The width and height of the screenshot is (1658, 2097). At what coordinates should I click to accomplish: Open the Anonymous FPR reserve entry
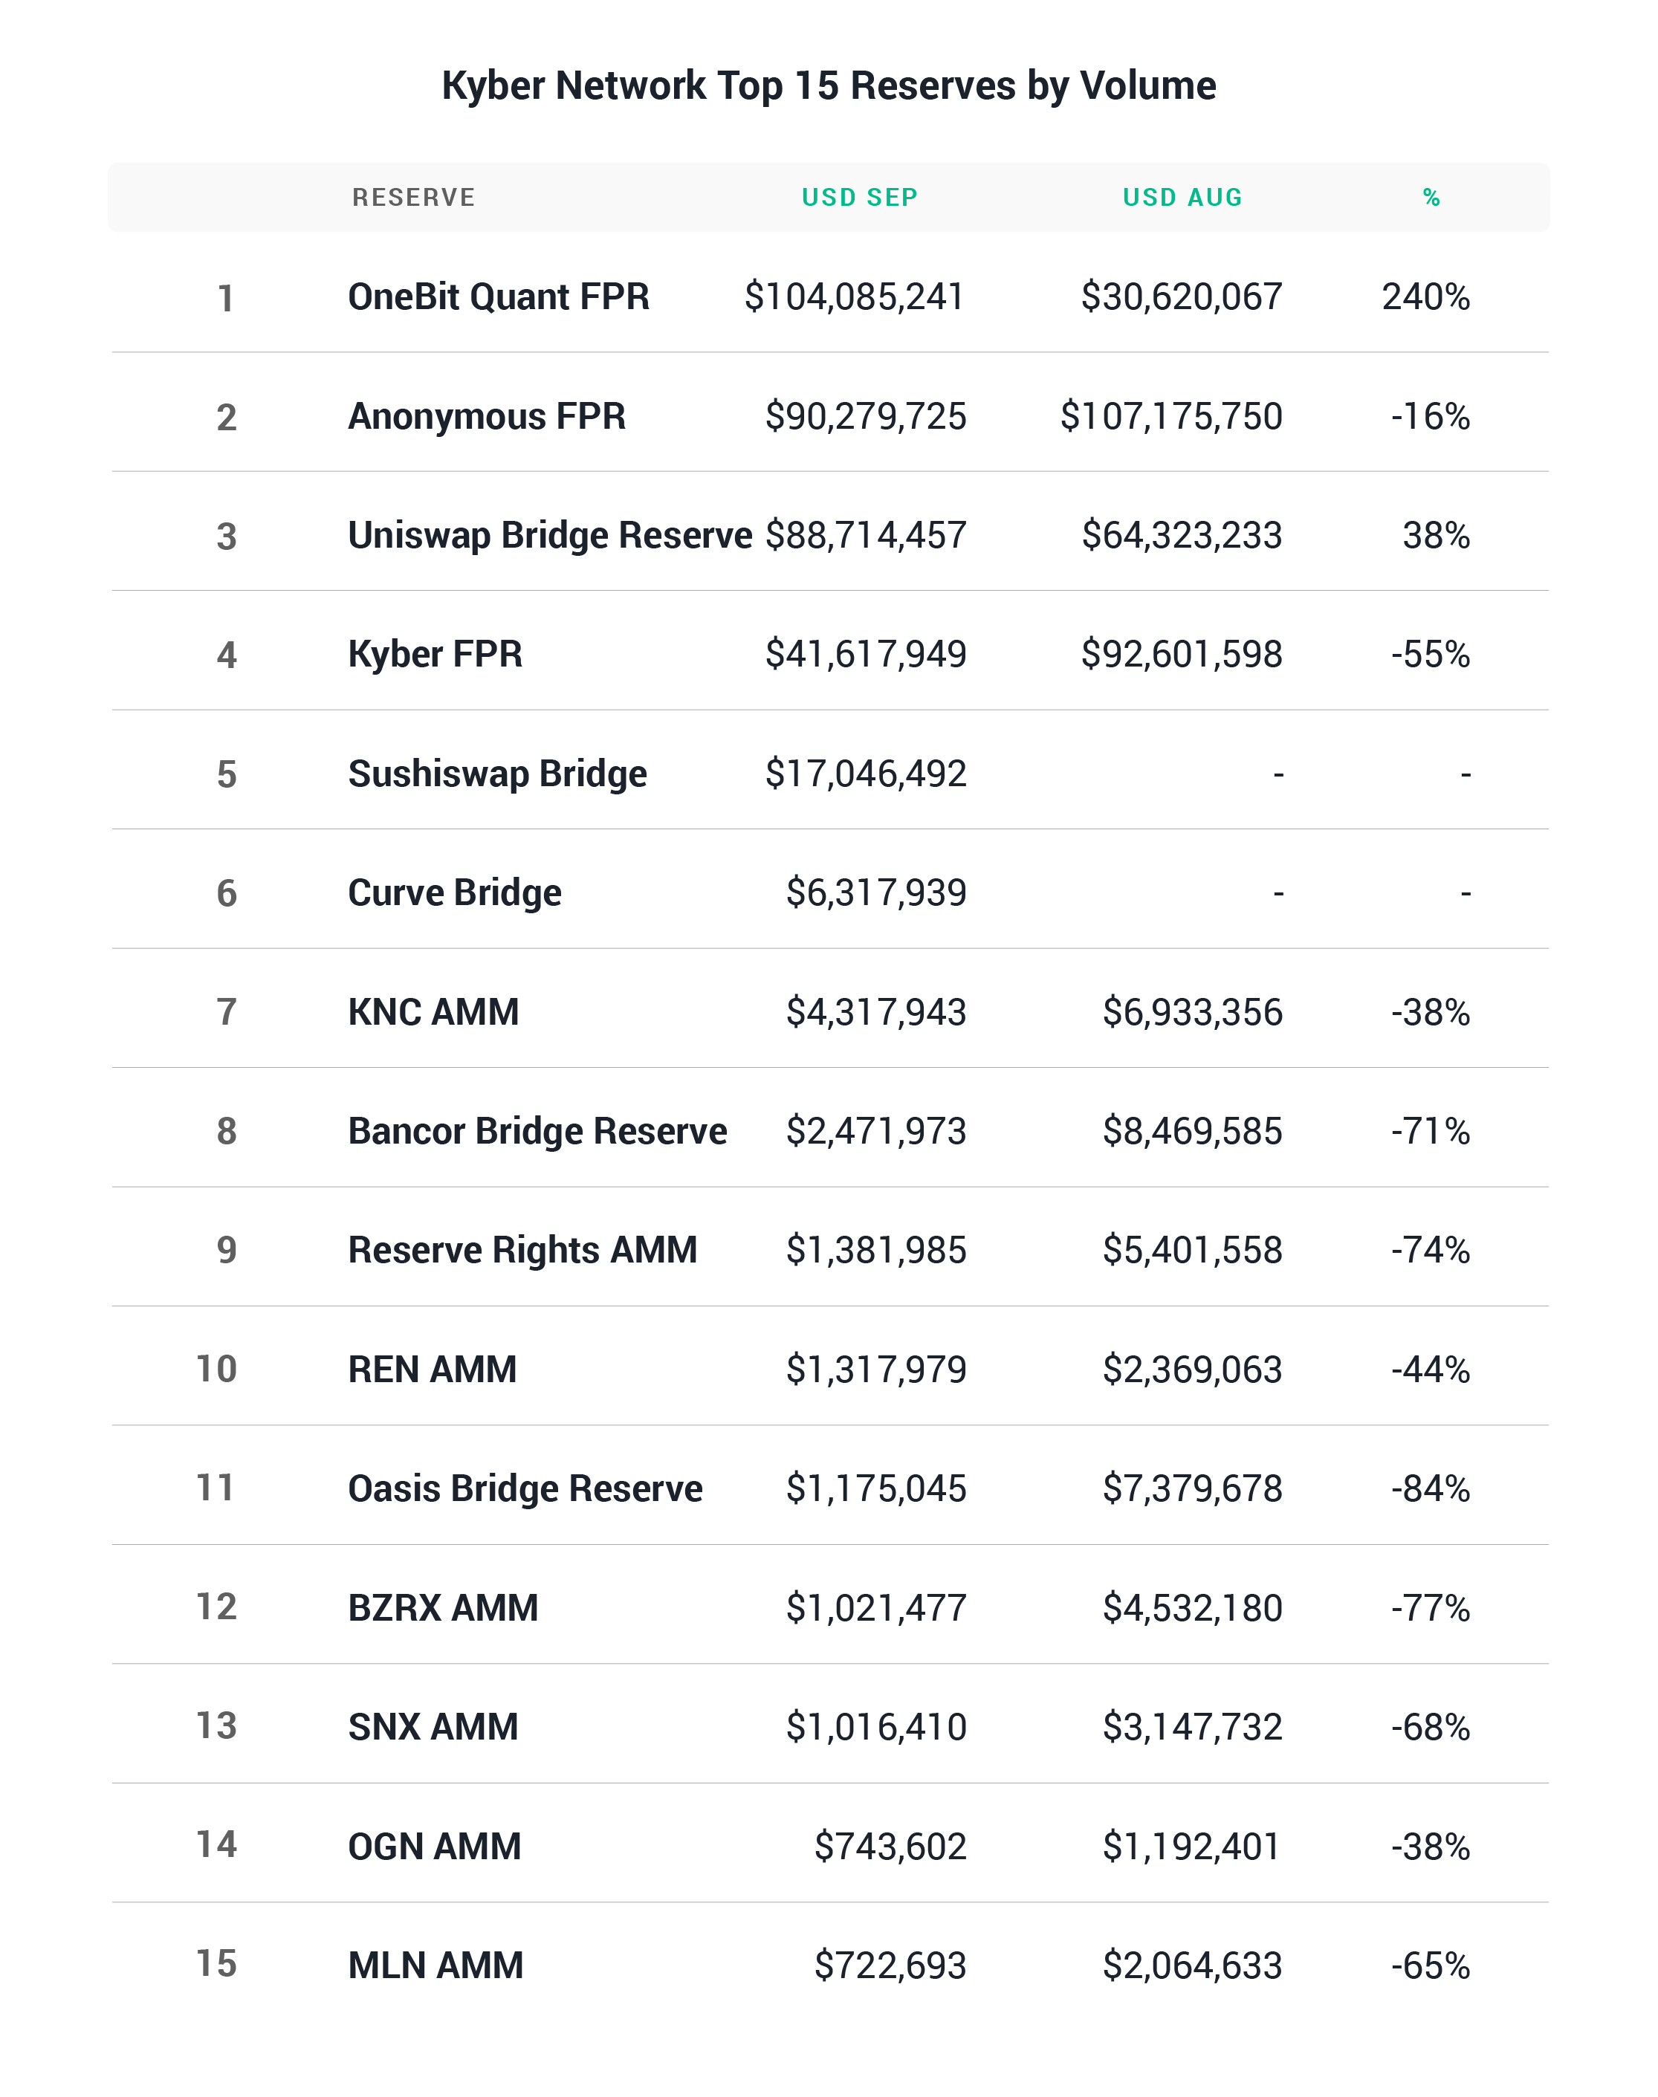[486, 416]
